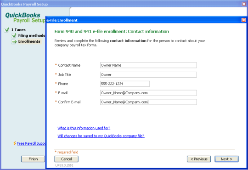Click the E-mail input field

pyautogui.click(x=148, y=93)
